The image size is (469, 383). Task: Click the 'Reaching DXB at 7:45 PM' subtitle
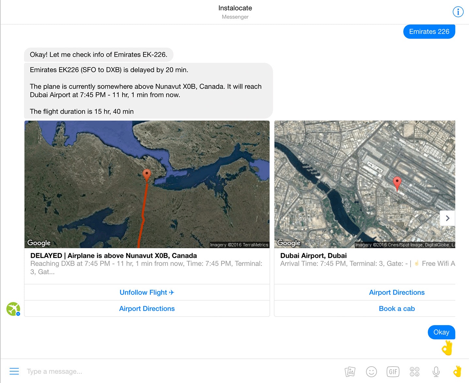coord(146,268)
